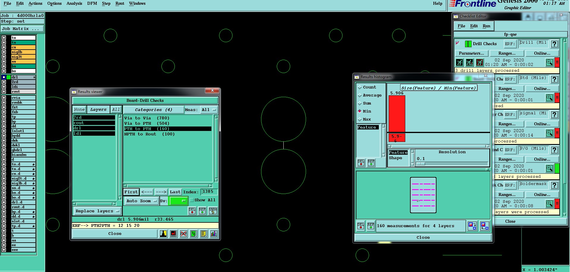The image size is (570, 272).
Task: Click the green drill bit icon of Drill Checks
Action: point(468,44)
